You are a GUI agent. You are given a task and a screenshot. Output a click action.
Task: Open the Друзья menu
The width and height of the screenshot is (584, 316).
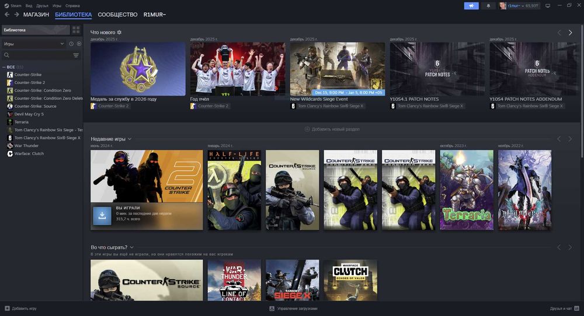click(42, 6)
